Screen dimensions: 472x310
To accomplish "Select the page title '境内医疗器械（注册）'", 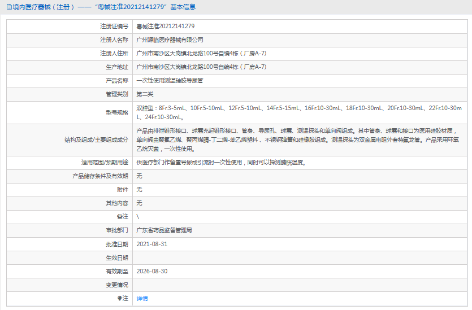I will (44, 7).
